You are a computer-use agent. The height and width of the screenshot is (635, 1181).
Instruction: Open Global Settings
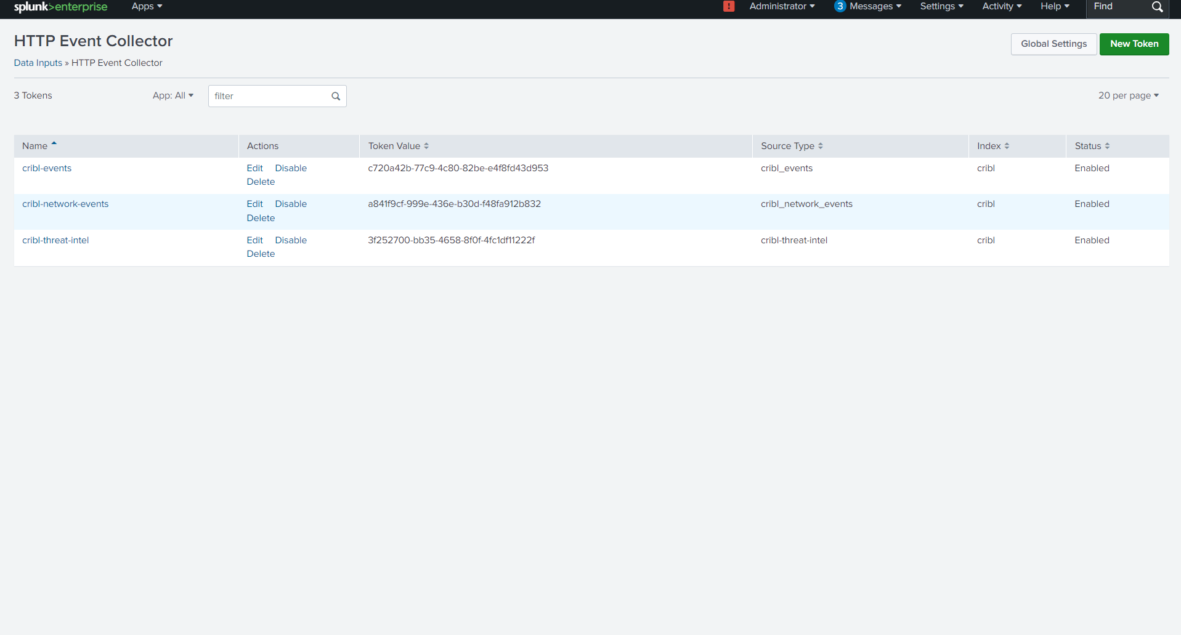1053,44
